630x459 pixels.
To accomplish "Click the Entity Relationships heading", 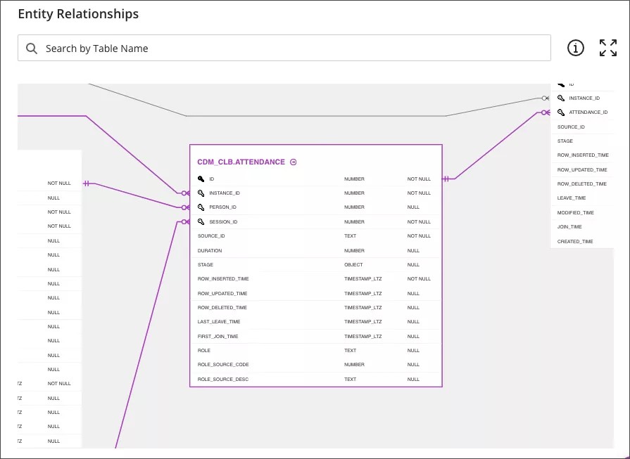I will point(78,14).
